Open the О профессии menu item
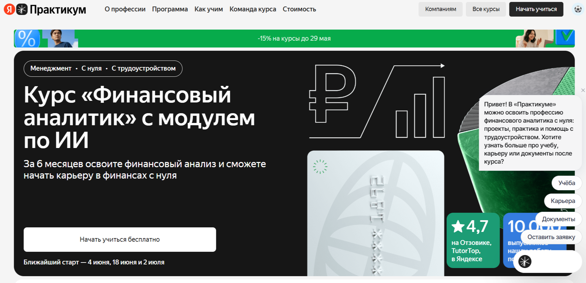 [125, 9]
